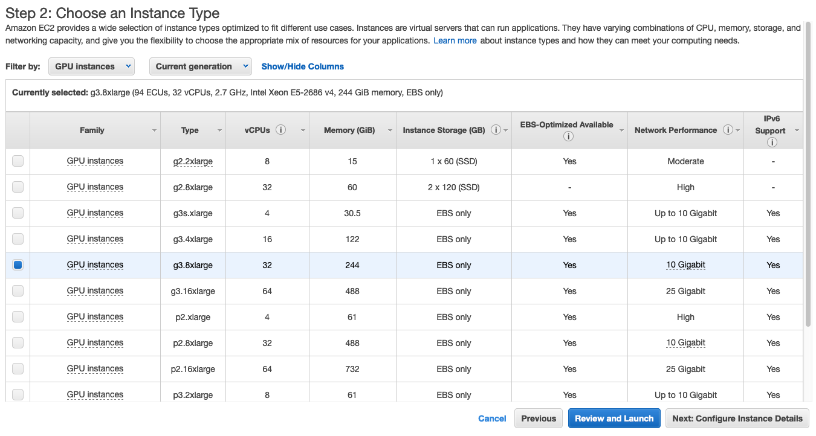Image resolution: width=816 pixels, height=436 pixels.
Task: Select the g3.16xlarge GPU instances link
Action: [95, 290]
